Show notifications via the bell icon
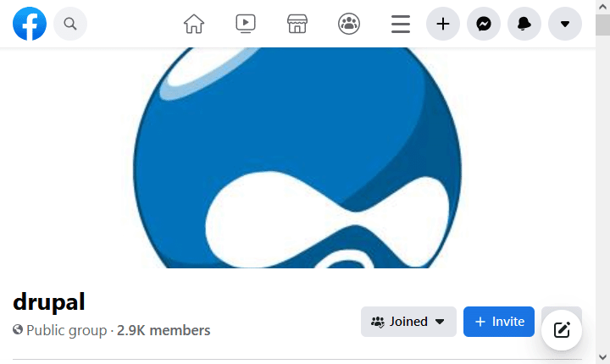This screenshot has width=610, height=364. click(x=524, y=24)
